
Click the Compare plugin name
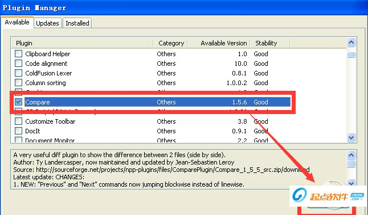pos(38,102)
